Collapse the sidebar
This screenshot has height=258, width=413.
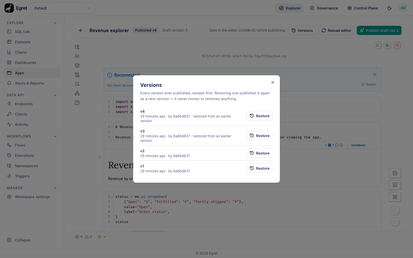(32, 240)
